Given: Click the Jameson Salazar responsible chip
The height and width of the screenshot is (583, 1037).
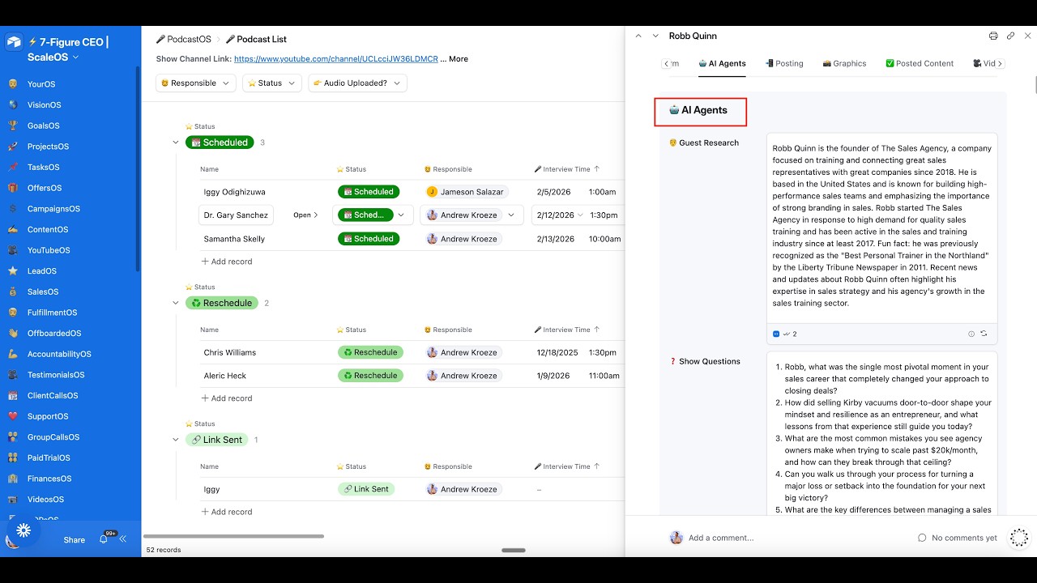Looking at the screenshot, I should [466, 192].
